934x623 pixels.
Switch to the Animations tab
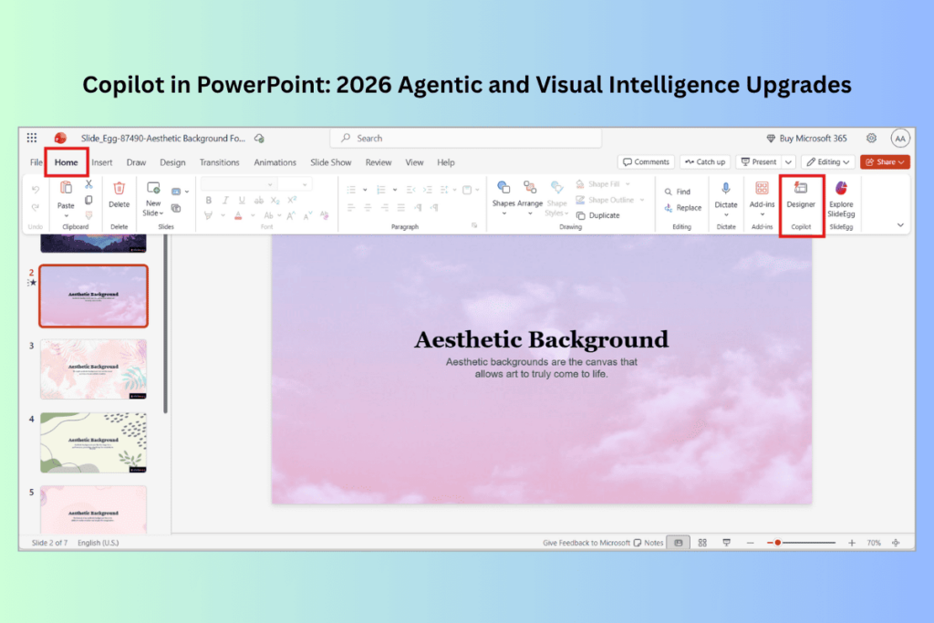tap(275, 162)
